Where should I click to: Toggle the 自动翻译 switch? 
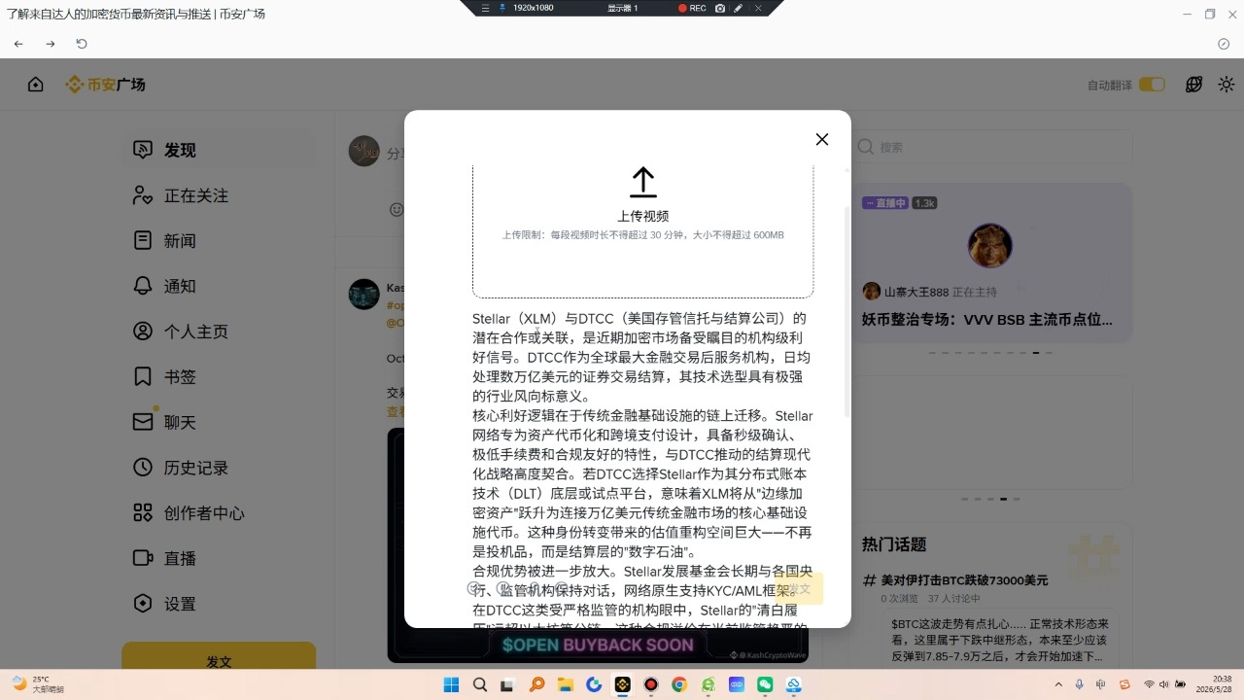coord(1152,85)
